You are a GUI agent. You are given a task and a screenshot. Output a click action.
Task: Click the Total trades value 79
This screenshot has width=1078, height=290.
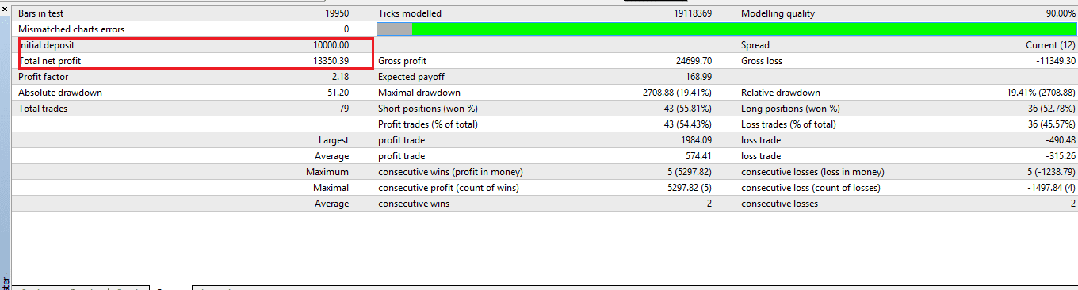[x=344, y=109]
